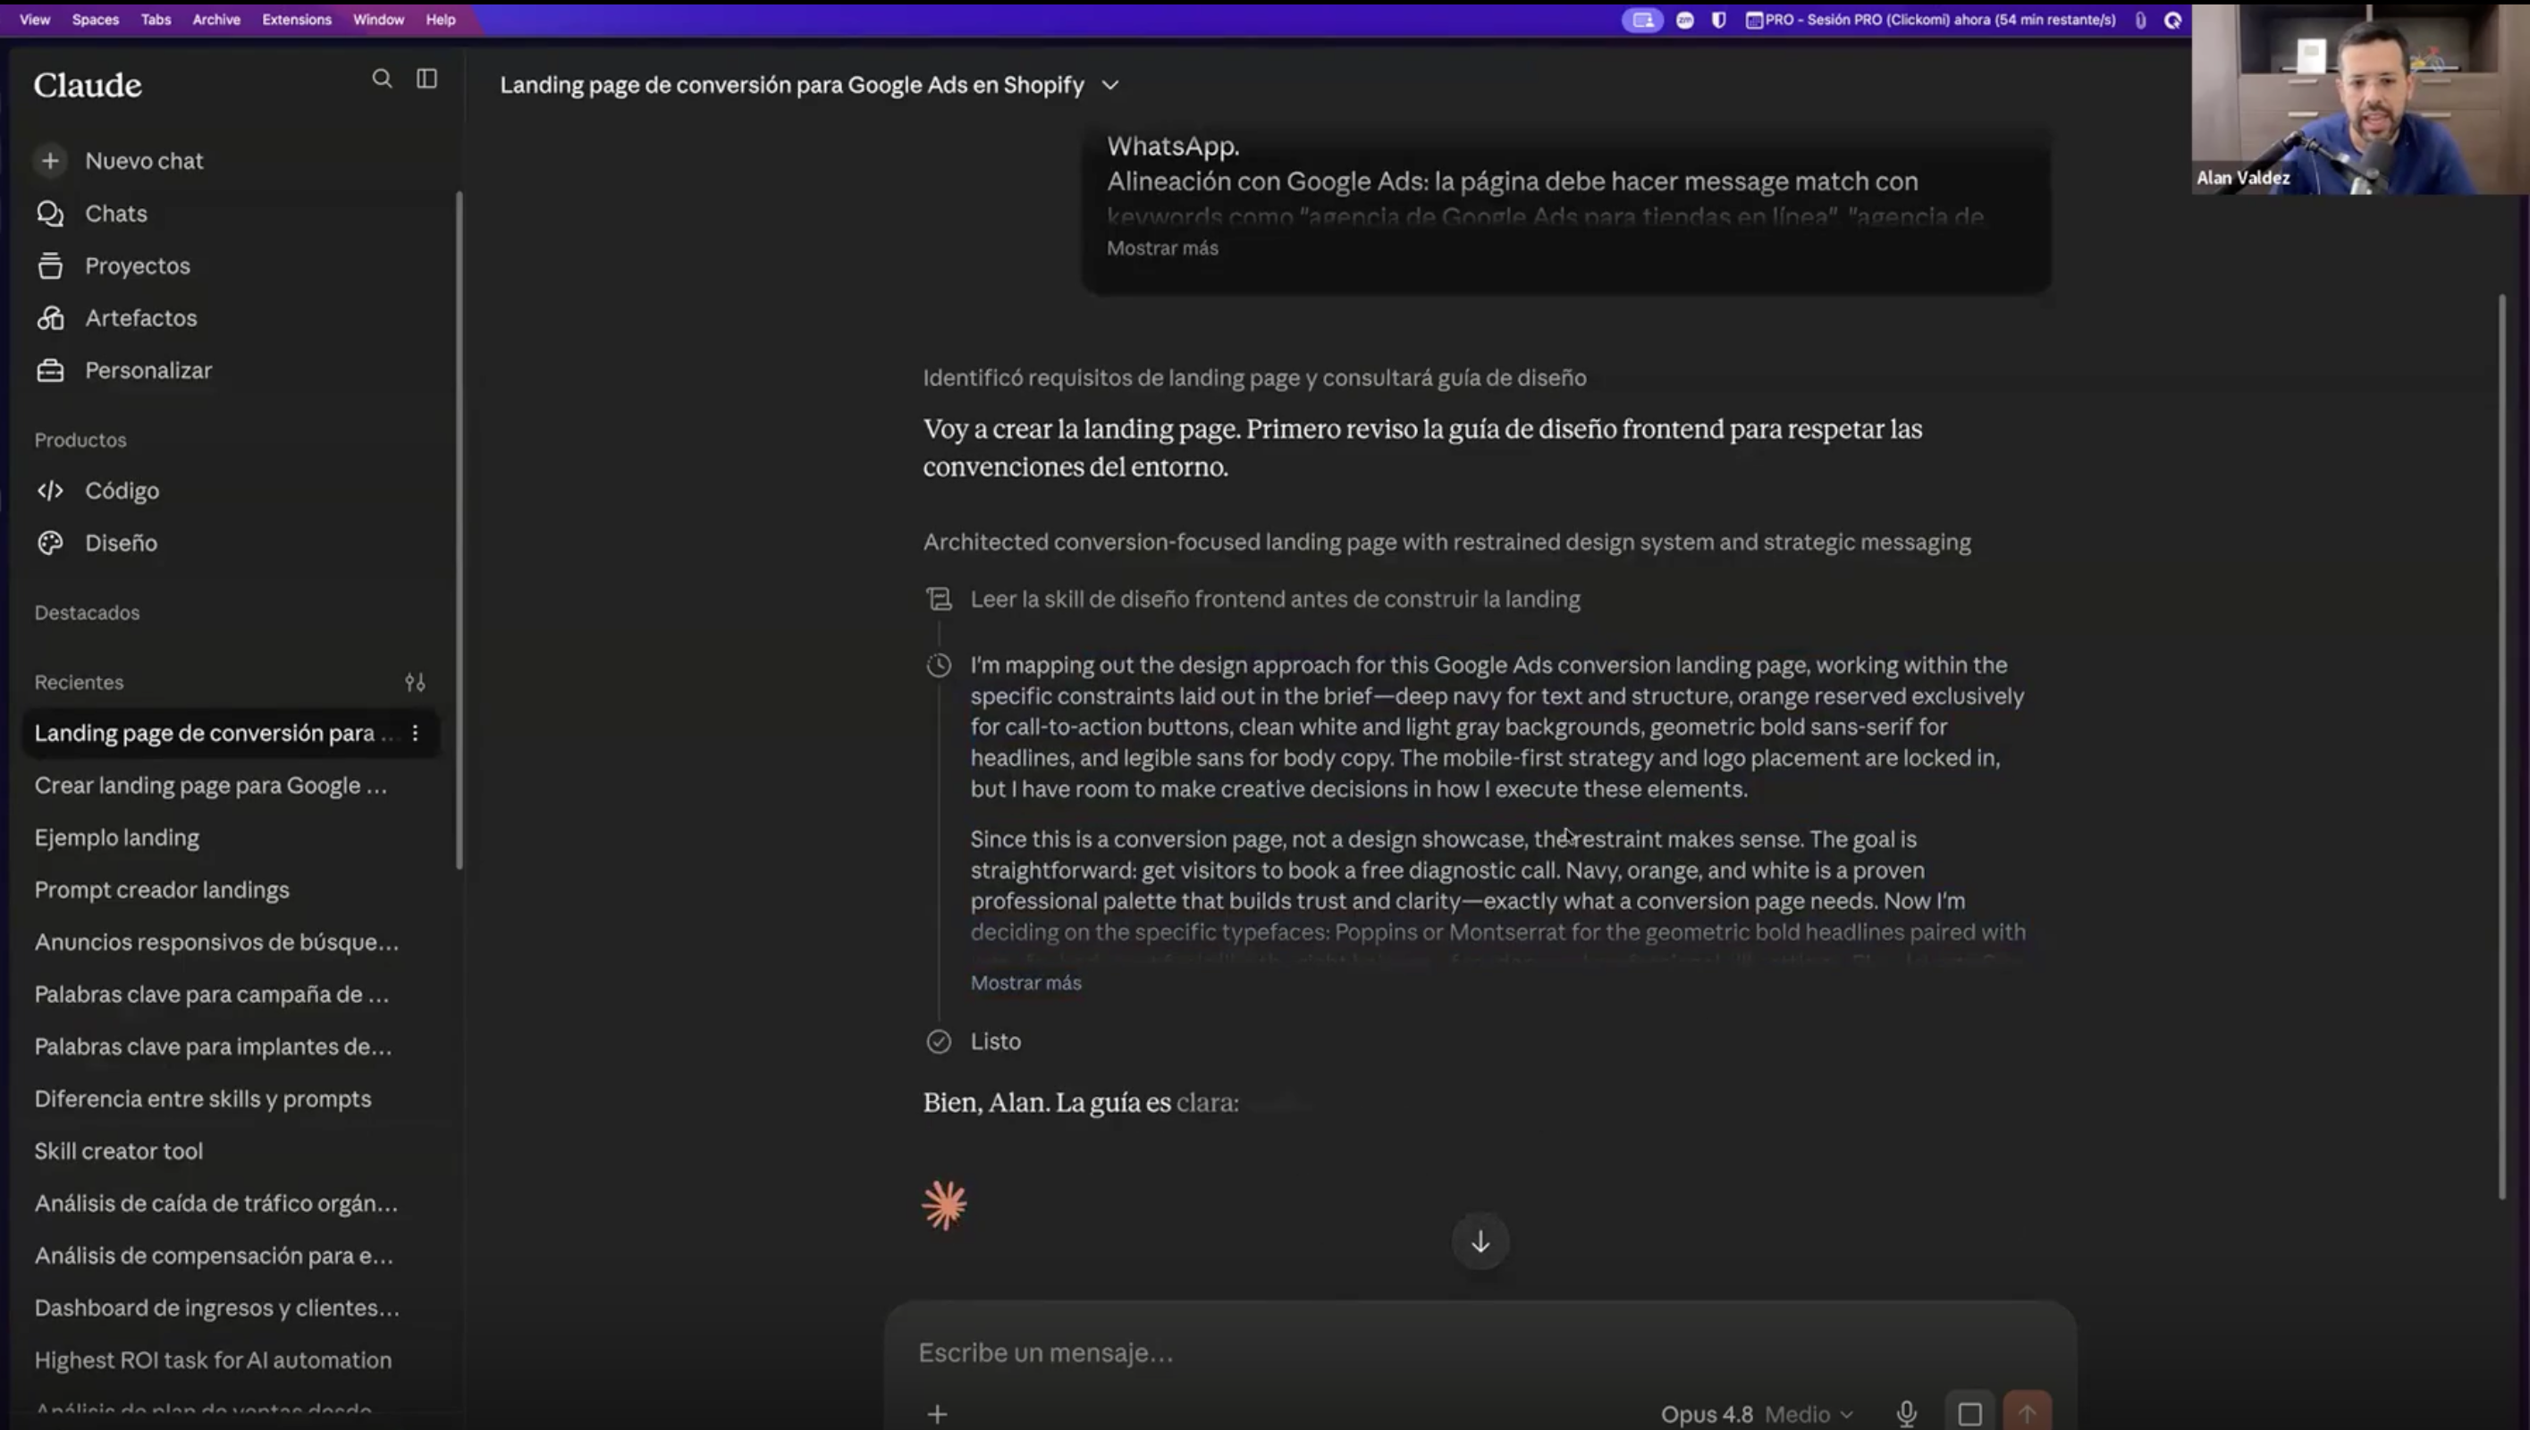Collapse sidebar with the panel toggle icon
This screenshot has height=1430, width=2530.
click(x=426, y=79)
